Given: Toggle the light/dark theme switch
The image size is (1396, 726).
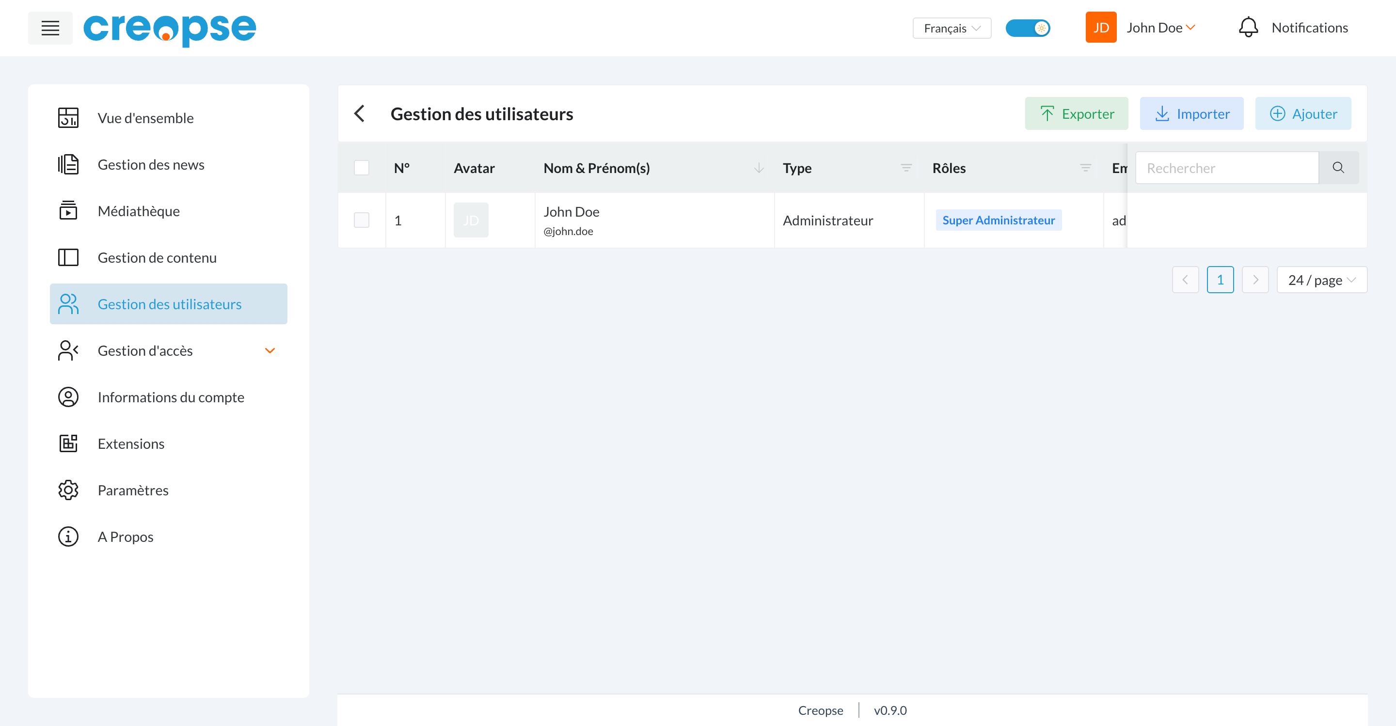Looking at the screenshot, I should (1028, 28).
